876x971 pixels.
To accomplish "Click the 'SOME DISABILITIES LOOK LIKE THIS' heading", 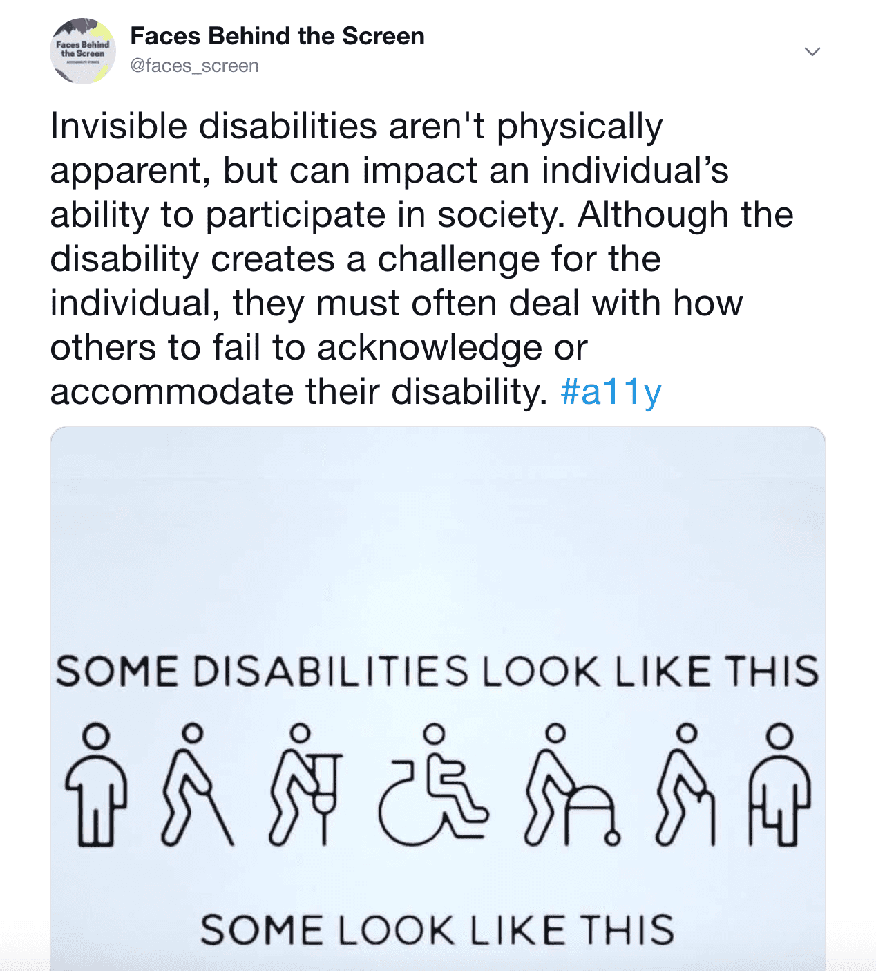I will coord(437,672).
